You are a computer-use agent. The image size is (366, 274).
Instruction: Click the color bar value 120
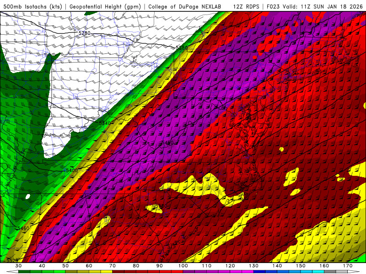pyautogui.click(x=230, y=266)
